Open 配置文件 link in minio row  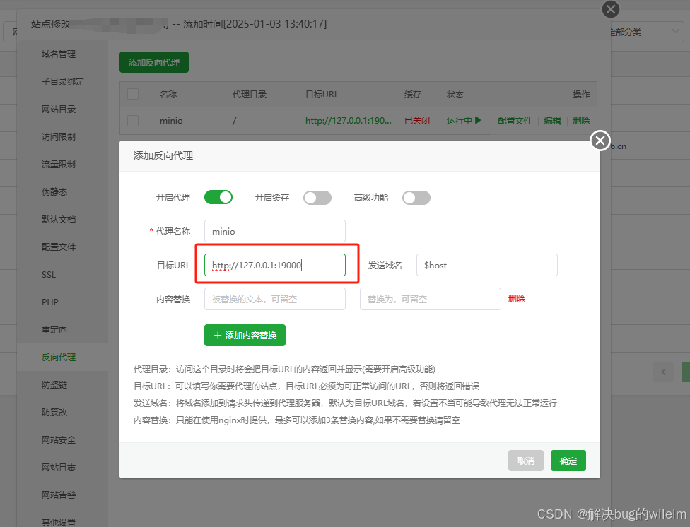515,121
